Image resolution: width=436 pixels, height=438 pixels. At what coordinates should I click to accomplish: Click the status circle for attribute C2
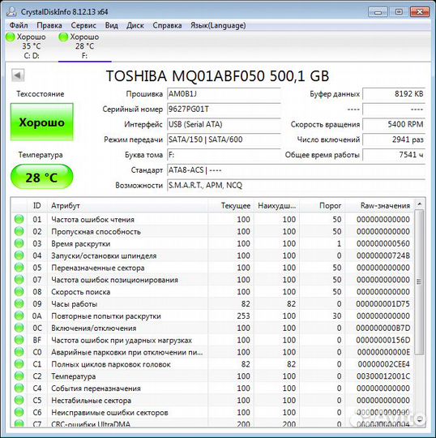pyautogui.click(x=19, y=376)
